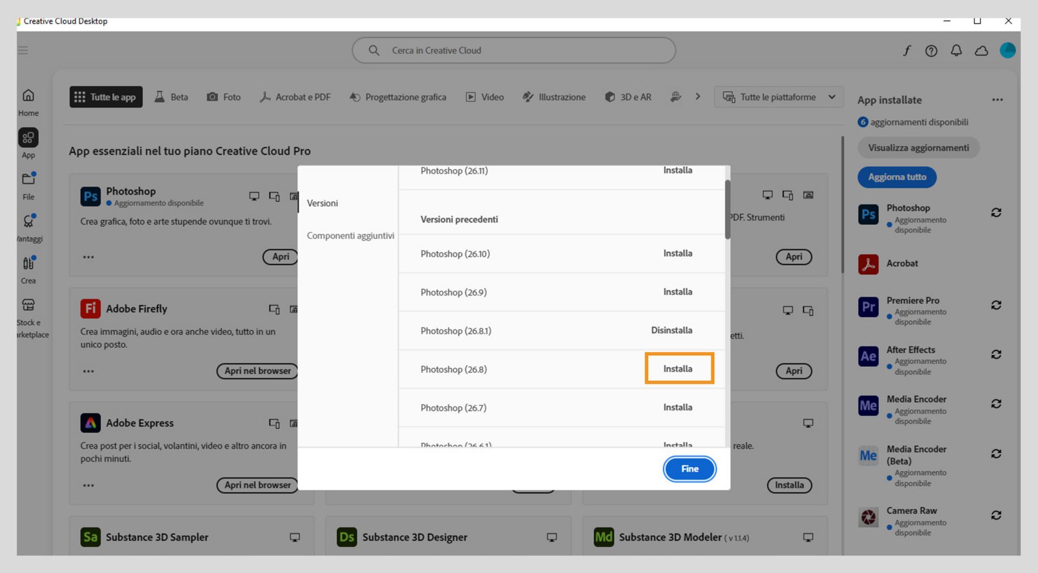Open the Adobe Firefly card more options
Viewport: 1038px width, 573px height.
tap(89, 372)
